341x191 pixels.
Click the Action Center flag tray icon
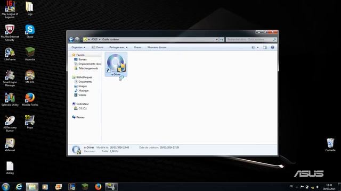302,187
